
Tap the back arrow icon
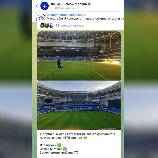(x=37, y=6)
